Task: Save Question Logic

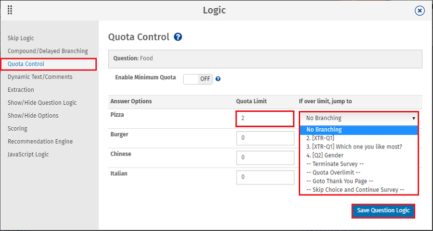Action: [x=383, y=211]
